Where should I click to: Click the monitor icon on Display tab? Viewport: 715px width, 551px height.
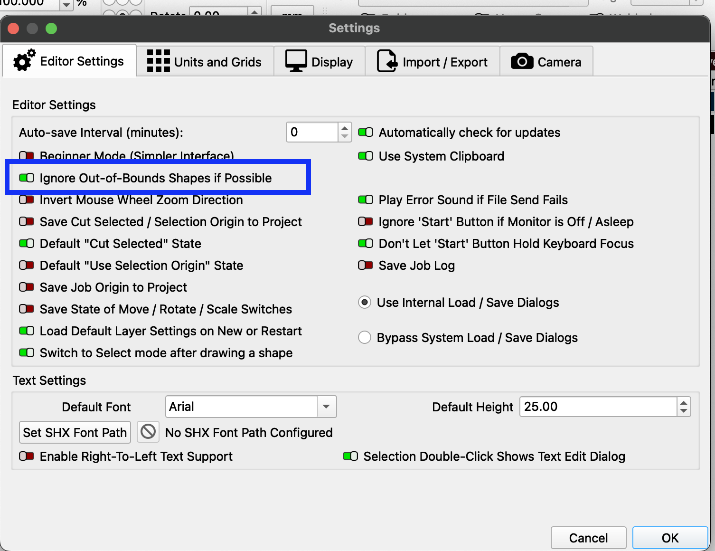coord(296,61)
